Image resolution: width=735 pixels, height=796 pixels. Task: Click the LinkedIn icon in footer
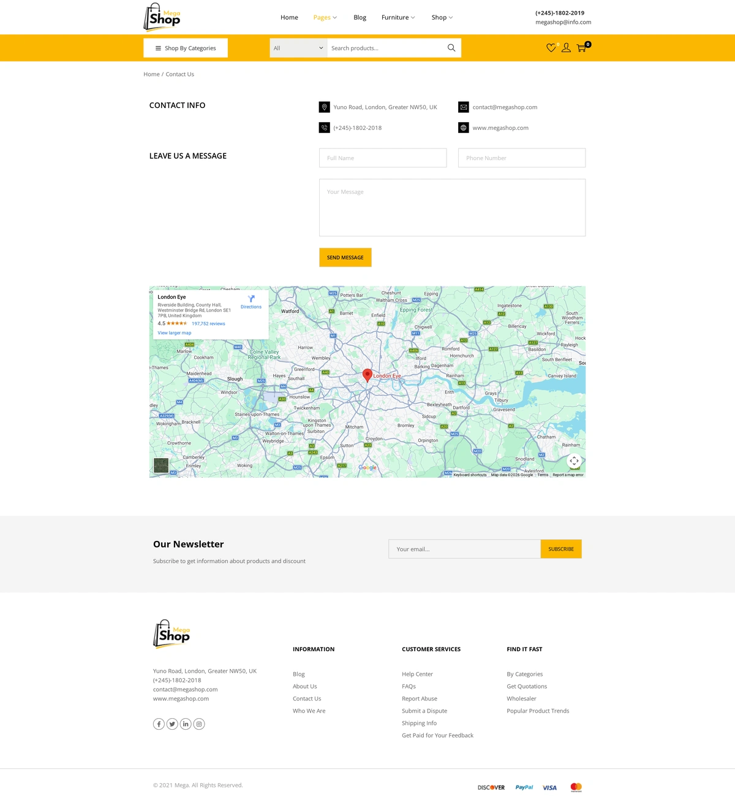tap(186, 724)
